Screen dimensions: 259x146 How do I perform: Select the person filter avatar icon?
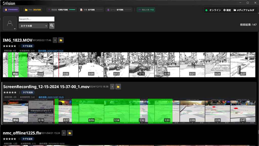[x=10, y=23]
